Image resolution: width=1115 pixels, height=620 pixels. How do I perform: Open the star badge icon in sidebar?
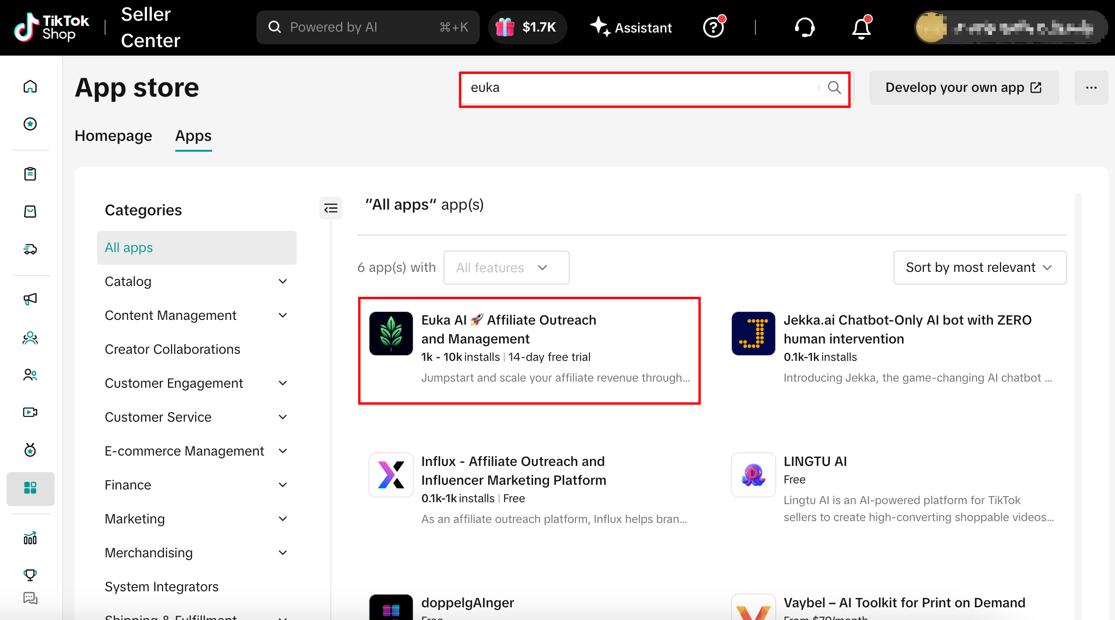click(30, 124)
